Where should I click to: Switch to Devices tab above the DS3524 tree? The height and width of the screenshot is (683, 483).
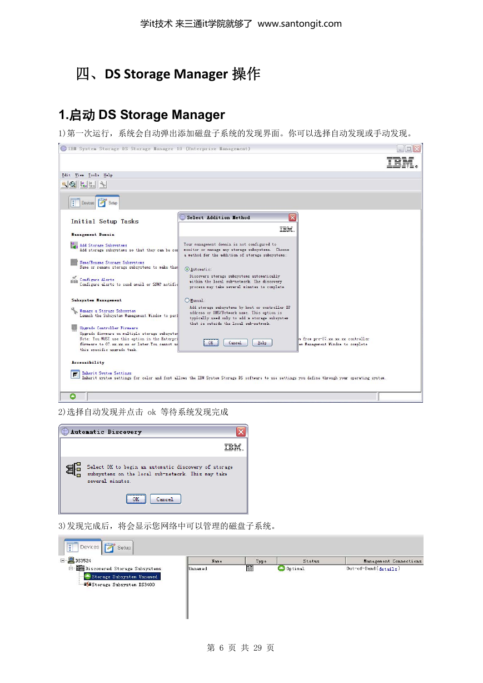coord(83,547)
